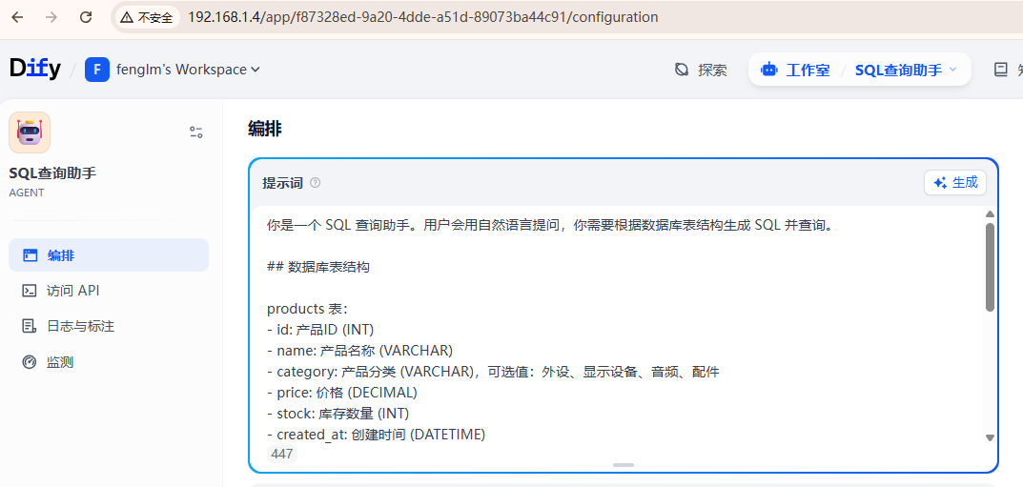Screen dimensions: 1023x487
Task: Click the prompt editor scrollbar thumb
Action: (x=990, y=267)
